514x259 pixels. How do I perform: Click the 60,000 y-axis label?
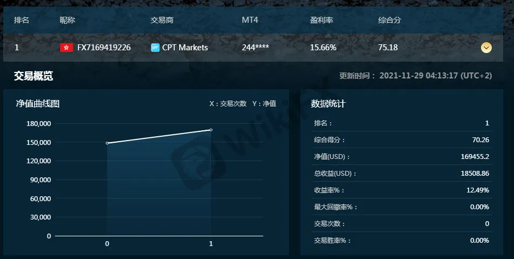click(x=41, y=199)
